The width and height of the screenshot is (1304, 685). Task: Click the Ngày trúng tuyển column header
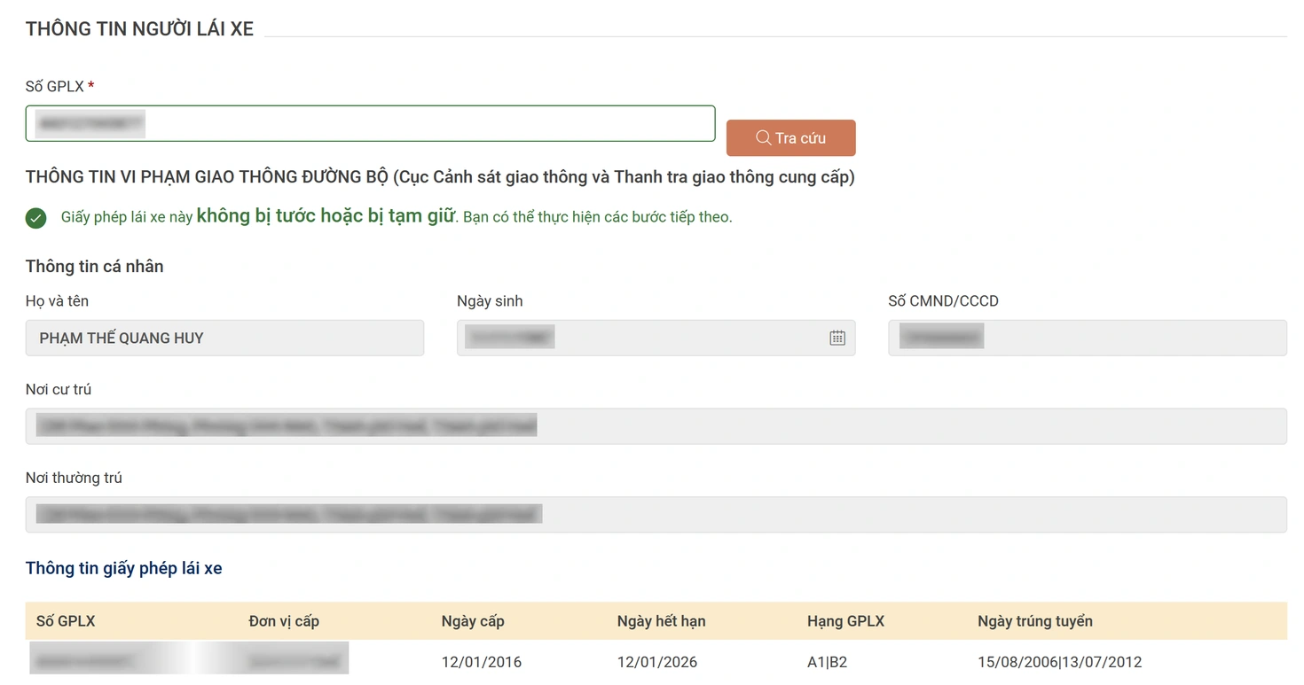tap(1034, 621)
